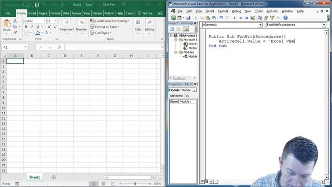The height and width of the screenshot is (187, 332).
Task: Click the Save icon in Excel title bar
Action: (37, 5)
